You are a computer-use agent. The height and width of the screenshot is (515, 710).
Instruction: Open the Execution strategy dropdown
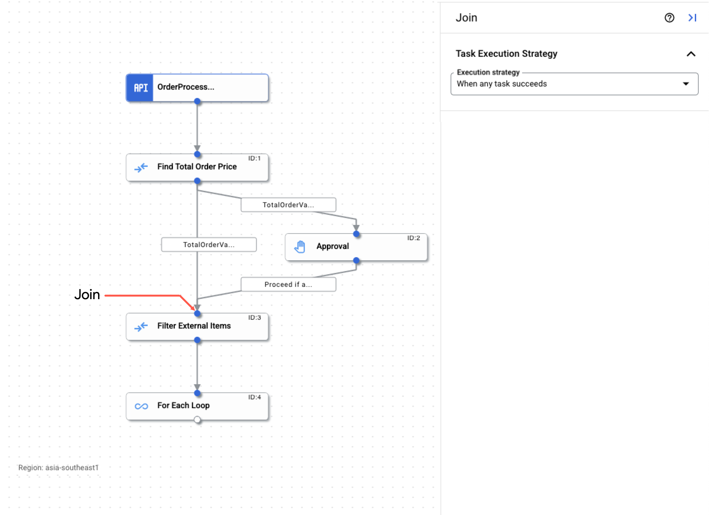576,83
